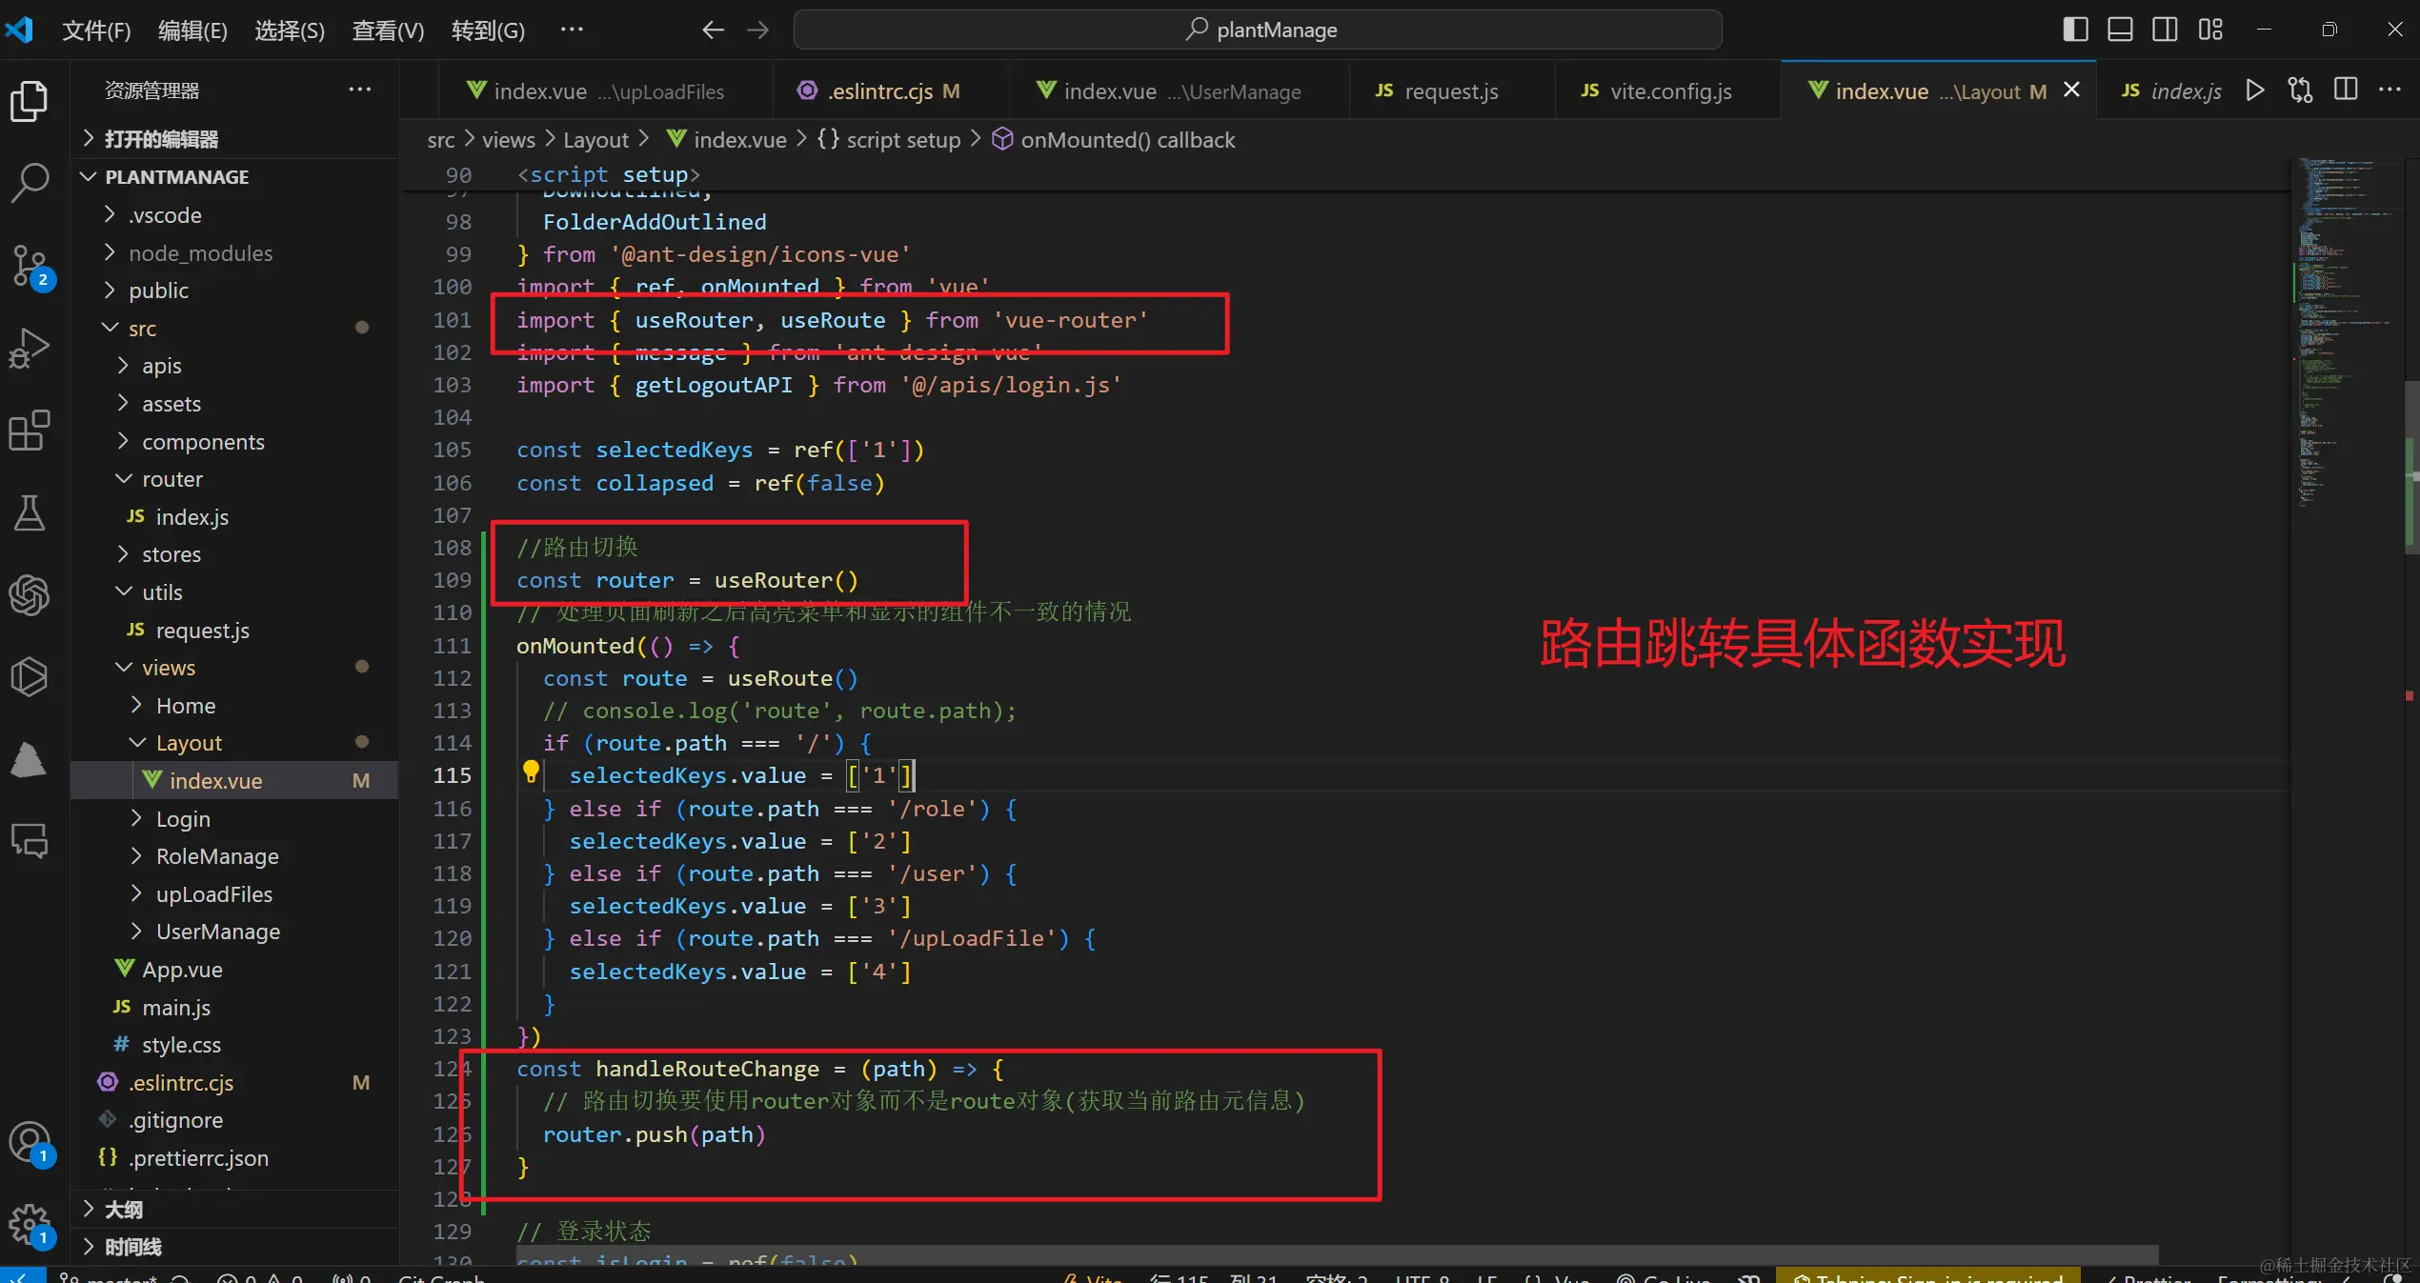Screen dimensions: 2420x1283
Task: Open the 选择(S) menu
Action: [x=290, y=30]
